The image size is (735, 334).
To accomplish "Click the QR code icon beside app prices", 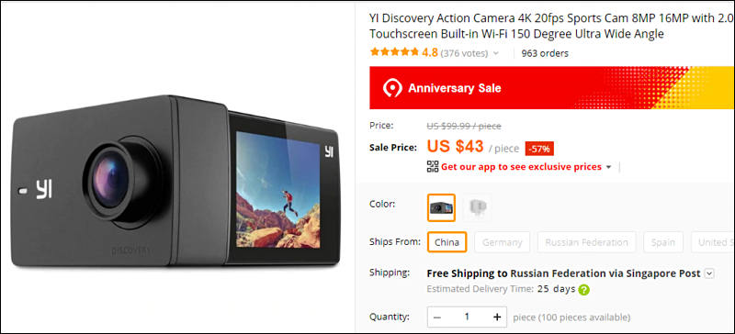I will (x=432, y=166).
